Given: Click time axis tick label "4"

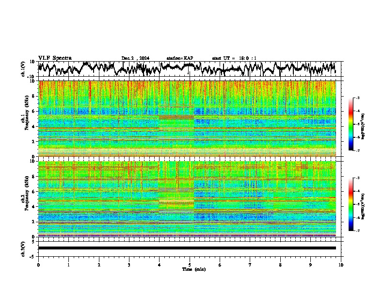Looking at the screenshot, I should 159,265.
